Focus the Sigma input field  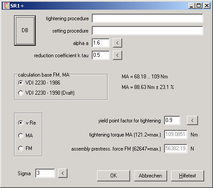(x=45, y=173)
